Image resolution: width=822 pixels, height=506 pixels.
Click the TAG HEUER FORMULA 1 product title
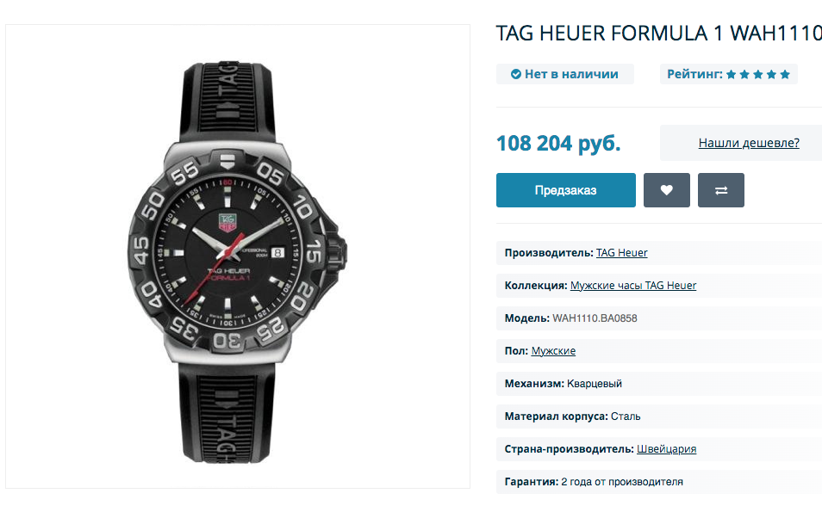[x=659, y=33]
